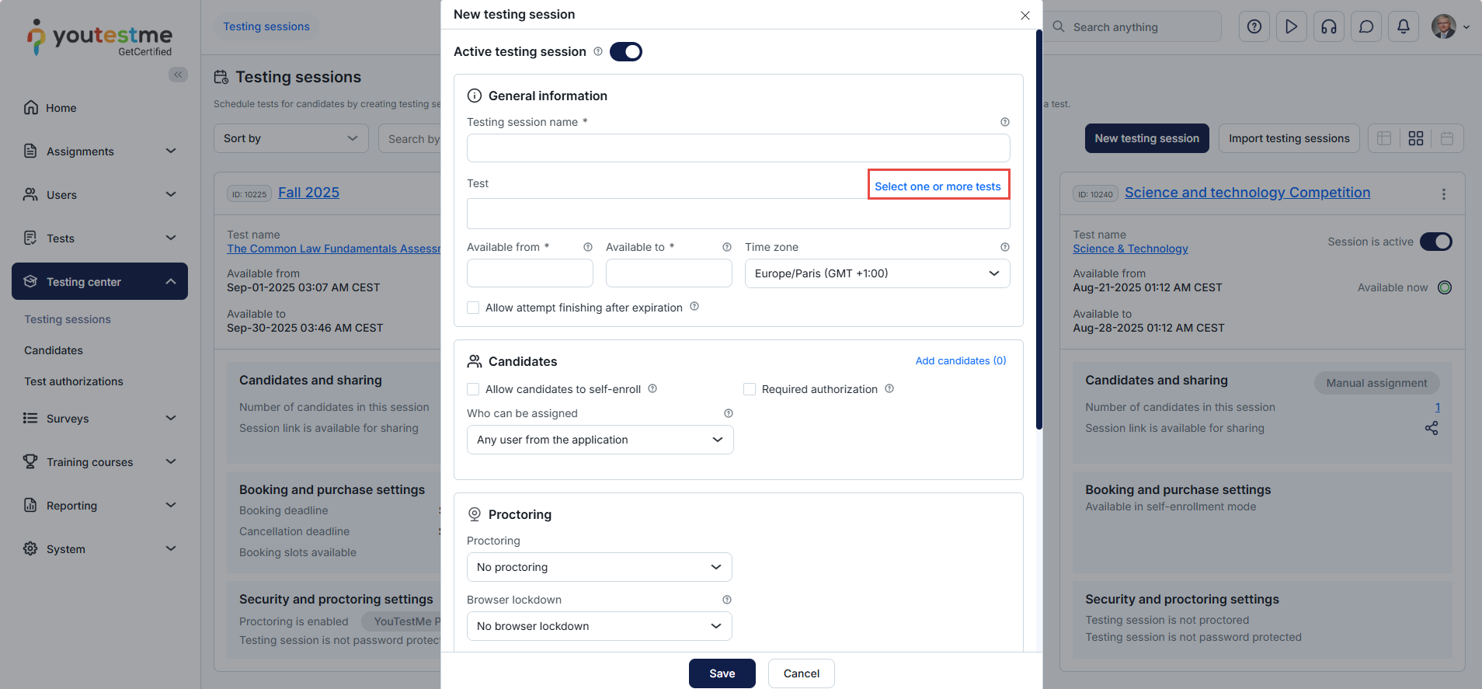Click the share icon for session link
This screenshot has width=1482, height=689.
[1431, 428]
